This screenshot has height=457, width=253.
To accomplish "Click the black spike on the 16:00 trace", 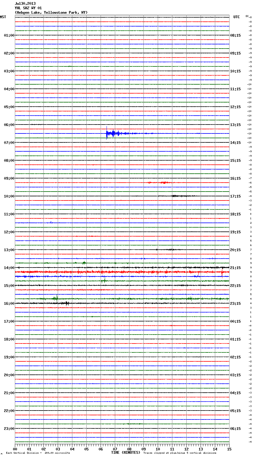I will tap(67, 304).
